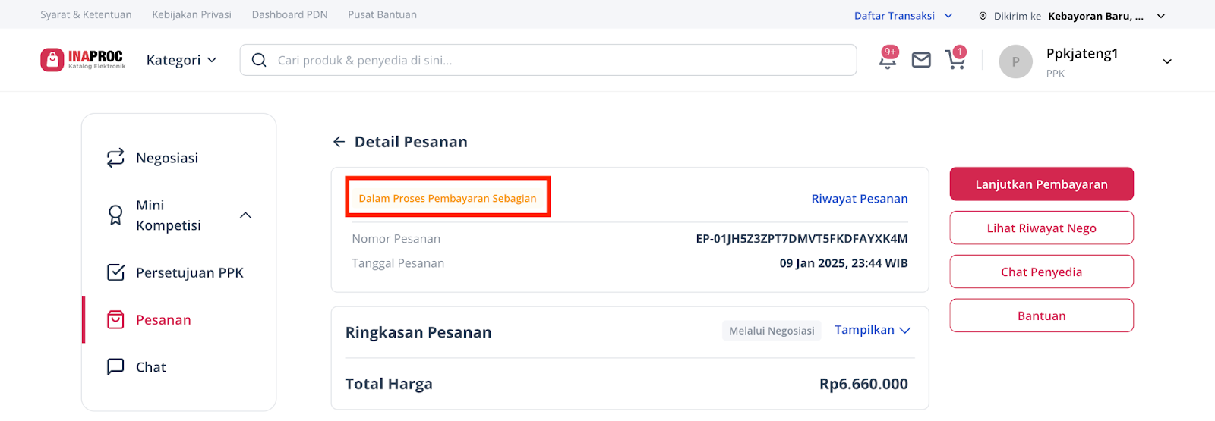Click the search magnifier icon
The width and height of the screenshot is (1215, 421).
[x=259, y=60]
